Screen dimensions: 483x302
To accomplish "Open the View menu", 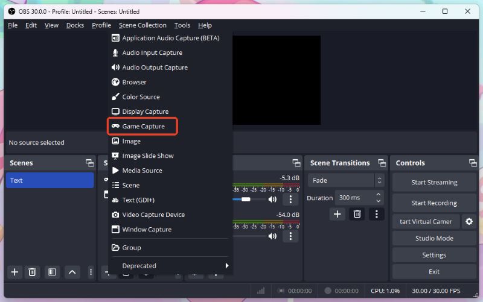I will coord(51,25).
